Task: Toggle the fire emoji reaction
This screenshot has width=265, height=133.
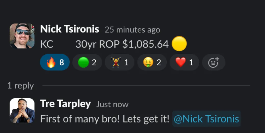Action: tap(55, 62)
